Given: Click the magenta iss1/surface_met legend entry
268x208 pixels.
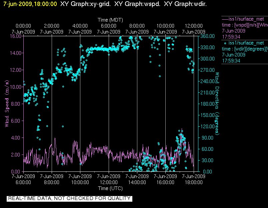Looking at the screenshot, I should click(247, 19).
